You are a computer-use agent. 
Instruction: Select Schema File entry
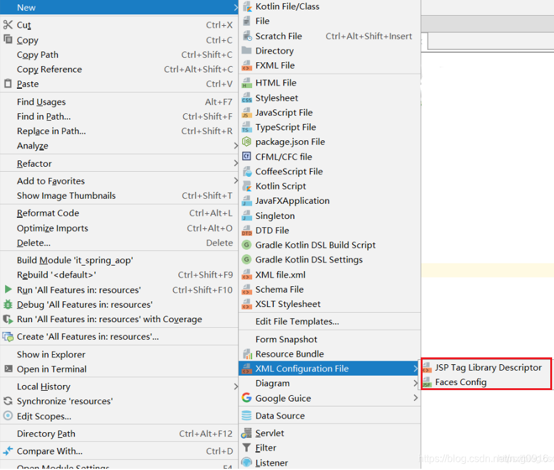[x=330, y=289]
